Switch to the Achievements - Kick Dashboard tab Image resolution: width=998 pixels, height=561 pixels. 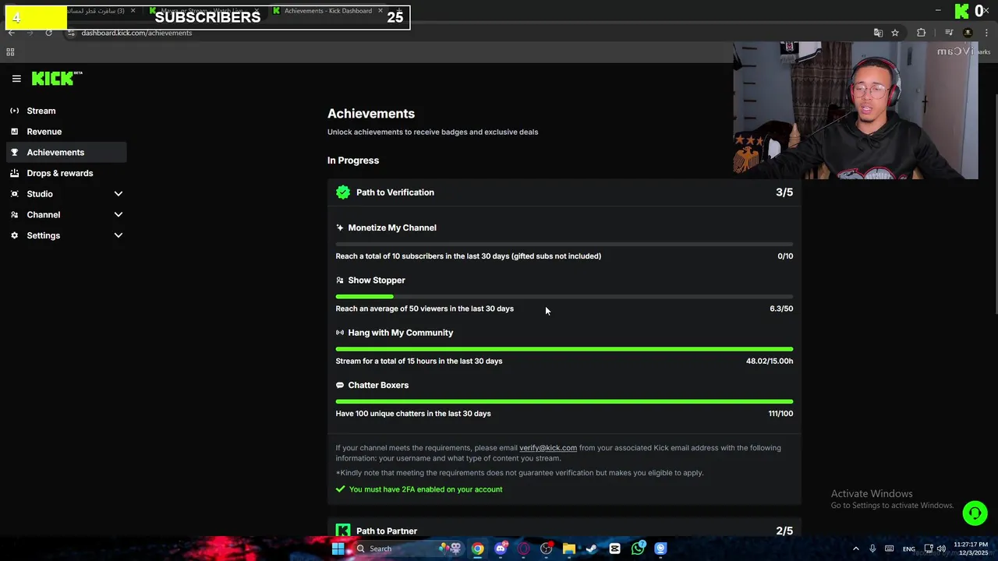point(327,11)
